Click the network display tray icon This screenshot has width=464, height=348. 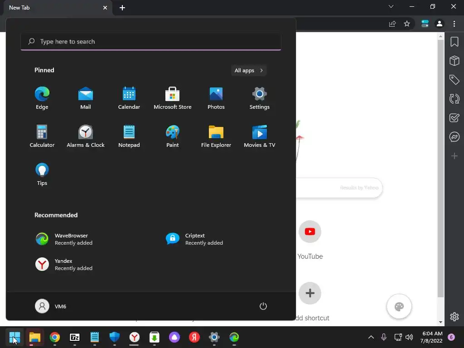tap(398, 337)
